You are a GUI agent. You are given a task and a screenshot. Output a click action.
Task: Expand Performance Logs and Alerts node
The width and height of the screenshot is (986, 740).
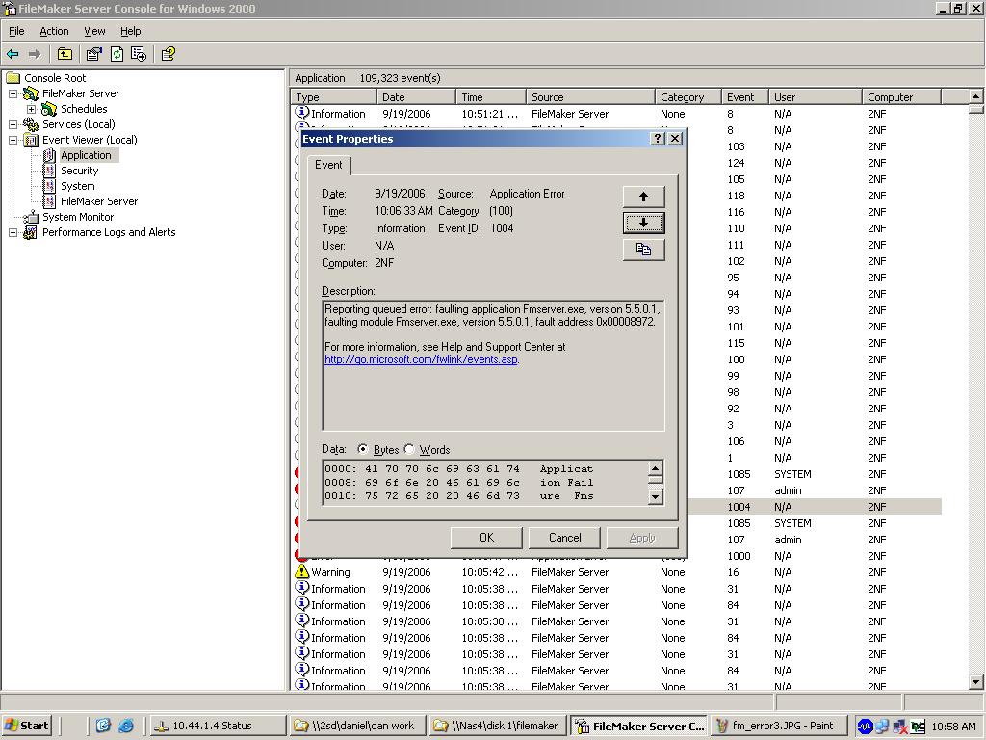click(x=13, y=232)
